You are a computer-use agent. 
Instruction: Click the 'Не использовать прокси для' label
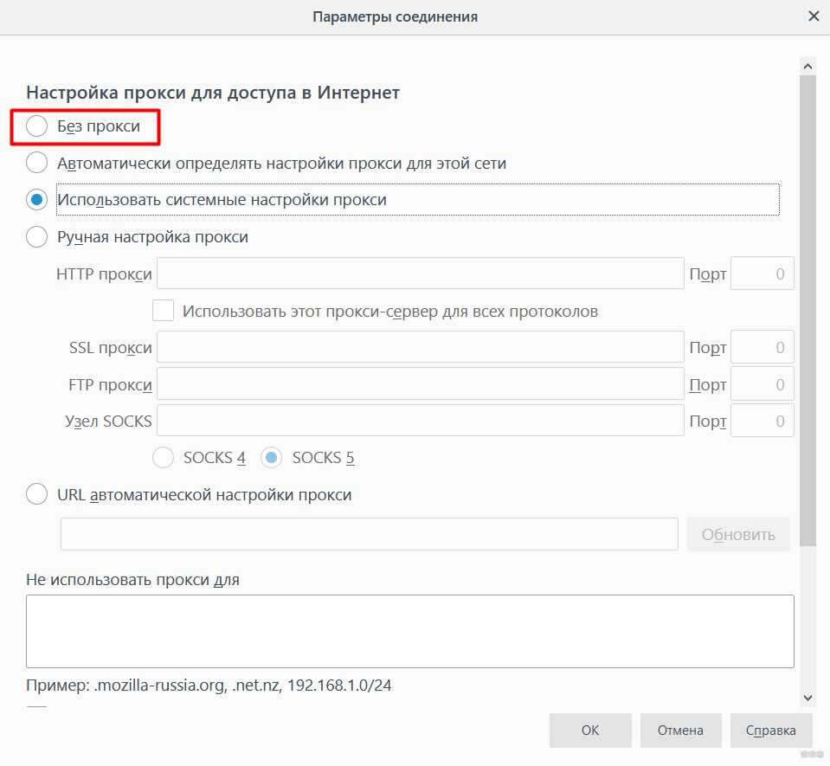pyautogui.click(x=132, y=580)
